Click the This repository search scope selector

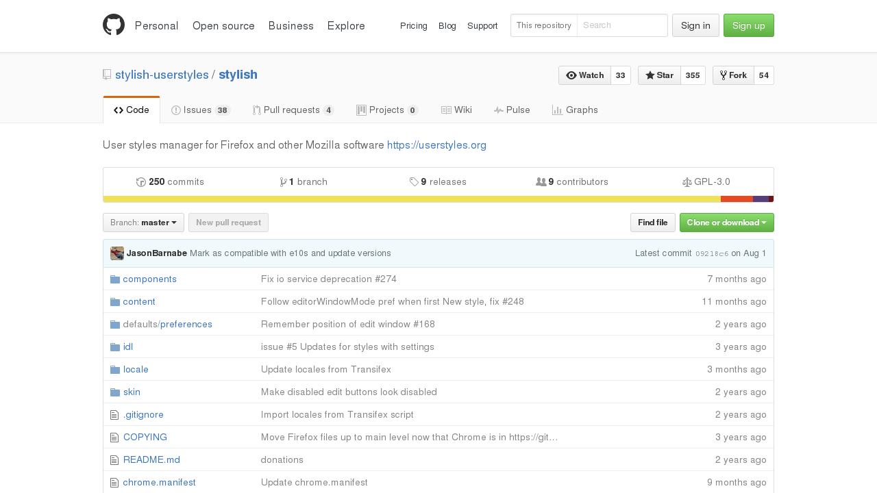point(544,25)
